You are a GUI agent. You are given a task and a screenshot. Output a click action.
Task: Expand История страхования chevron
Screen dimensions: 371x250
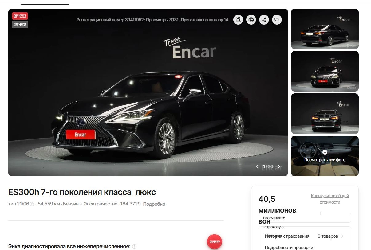[x=342, y=236]
